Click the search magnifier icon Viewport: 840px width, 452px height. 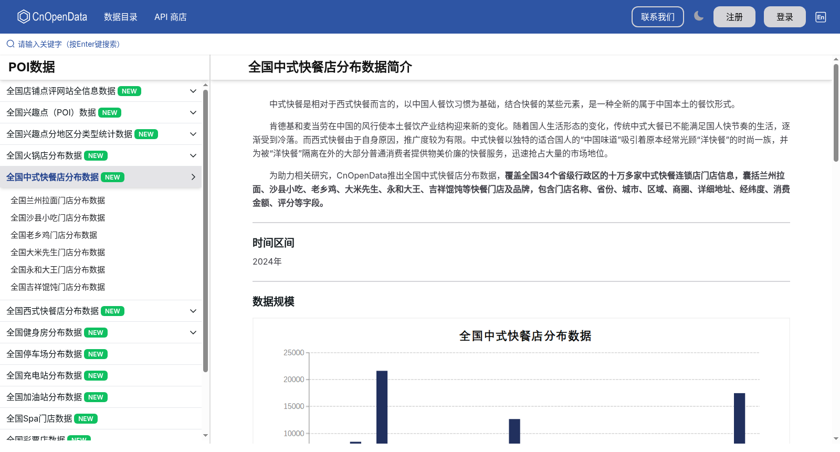[10, 44]
